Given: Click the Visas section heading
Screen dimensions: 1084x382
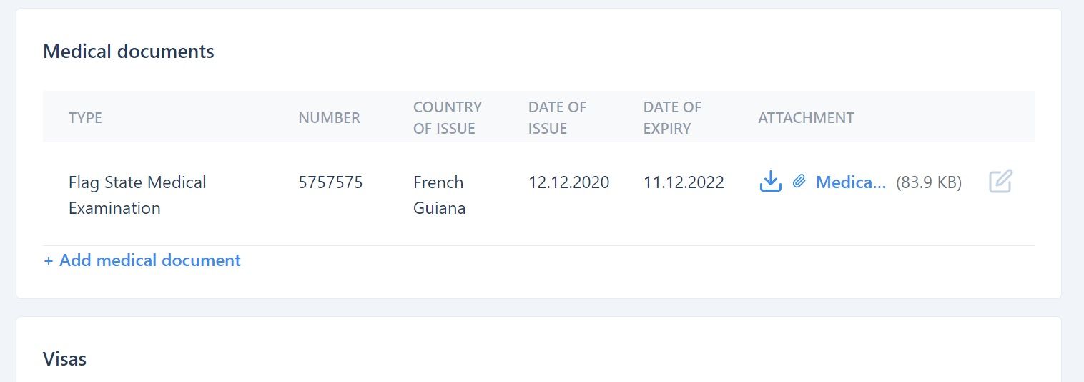Looking at the screenshot, I should point(64,358).
